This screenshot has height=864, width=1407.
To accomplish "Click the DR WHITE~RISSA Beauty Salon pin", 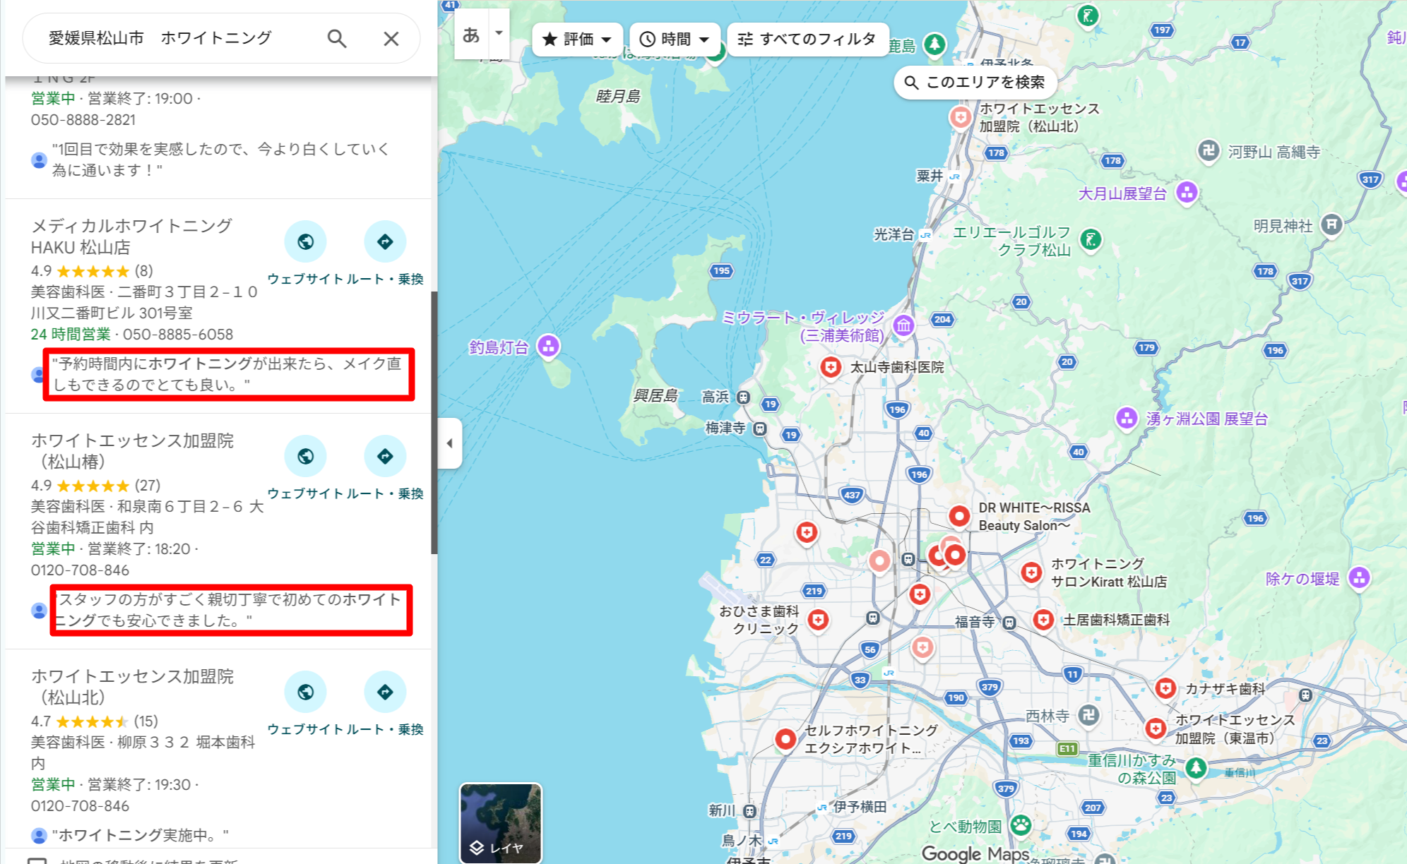I will 959,517.
